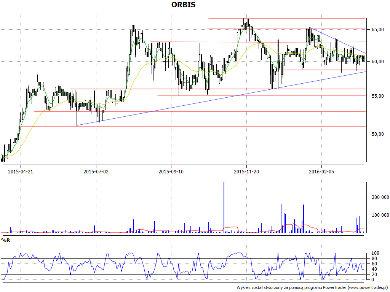Select the 2015-11-20 date label
This screenshot has width=390, height=292.
click(x=246, y=171)
